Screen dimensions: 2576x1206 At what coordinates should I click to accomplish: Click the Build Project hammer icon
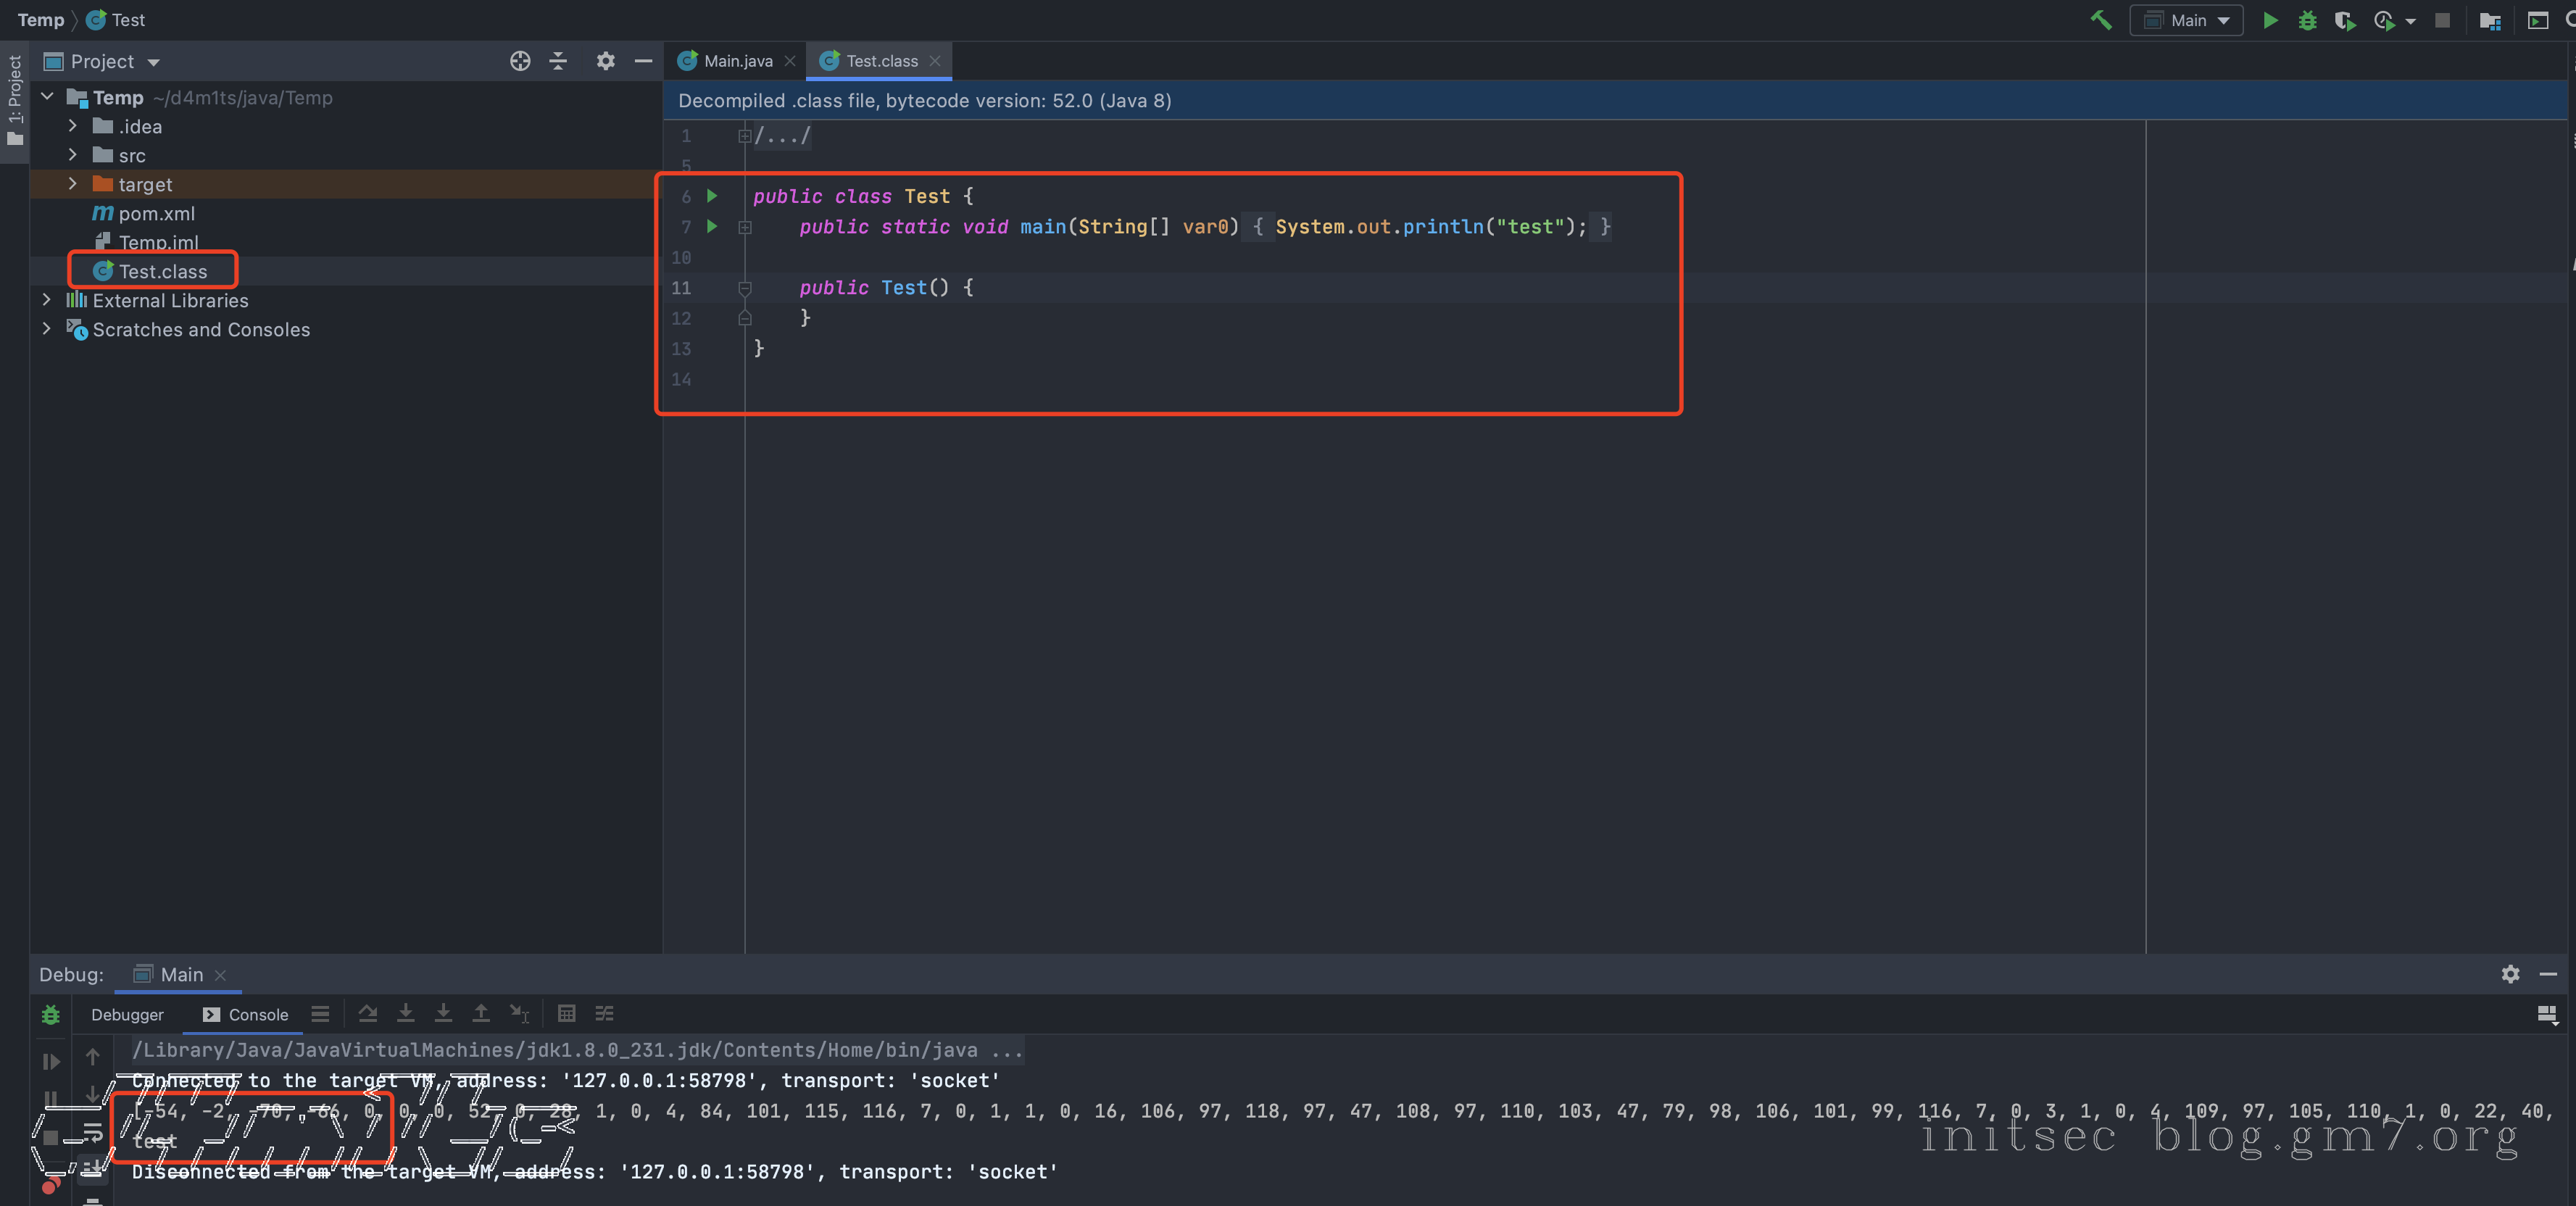(x=2101, y=20)
